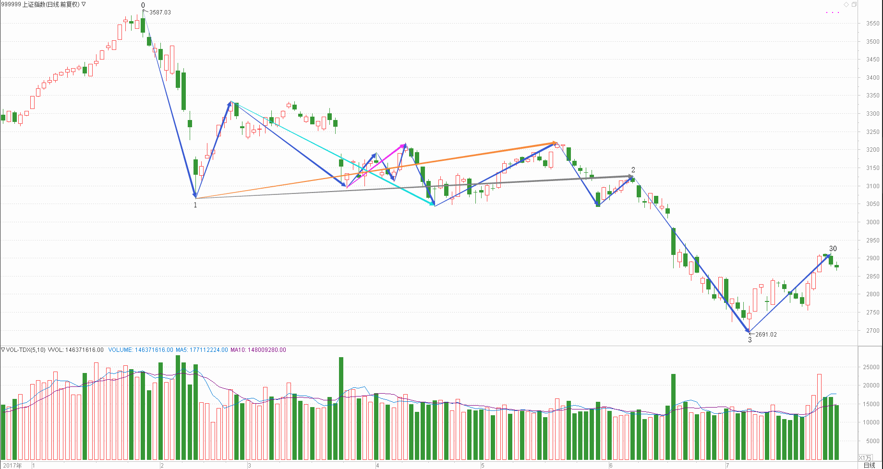
Task: Click the diamond icon in top-right corner
Action: coord(847,4)
